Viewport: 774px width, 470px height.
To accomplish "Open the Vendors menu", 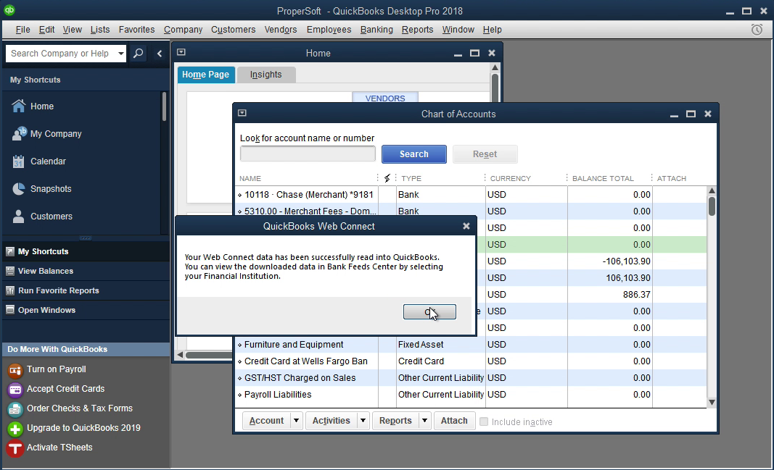I will click(x=281, y=30).
